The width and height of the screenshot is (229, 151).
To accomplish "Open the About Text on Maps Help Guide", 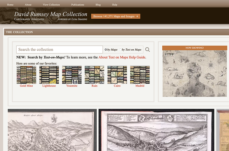I will [122, 57].
